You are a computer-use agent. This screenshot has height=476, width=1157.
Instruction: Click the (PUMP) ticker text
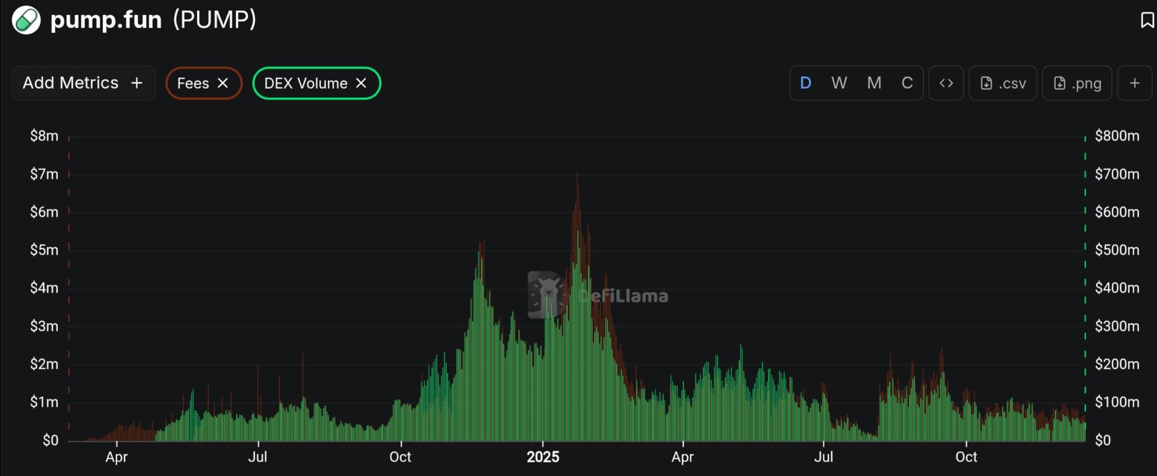pos(215,20)
